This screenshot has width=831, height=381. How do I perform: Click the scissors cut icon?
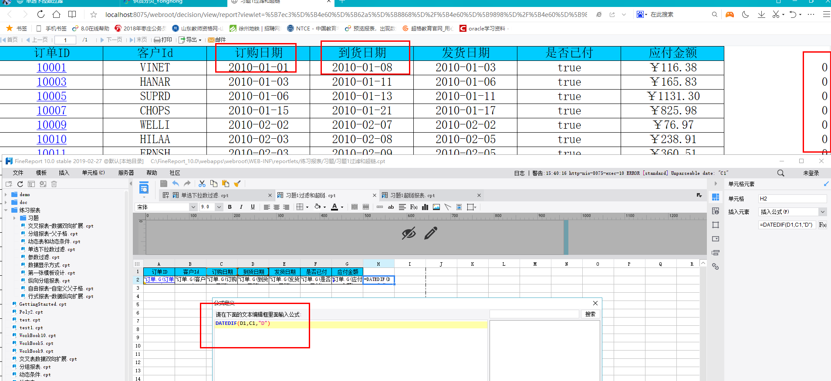202,184
